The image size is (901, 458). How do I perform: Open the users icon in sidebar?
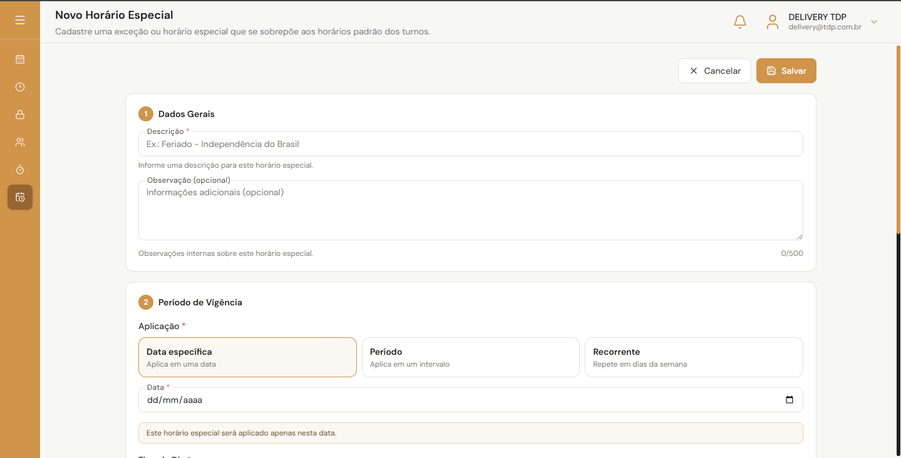[x=20, y=142]
